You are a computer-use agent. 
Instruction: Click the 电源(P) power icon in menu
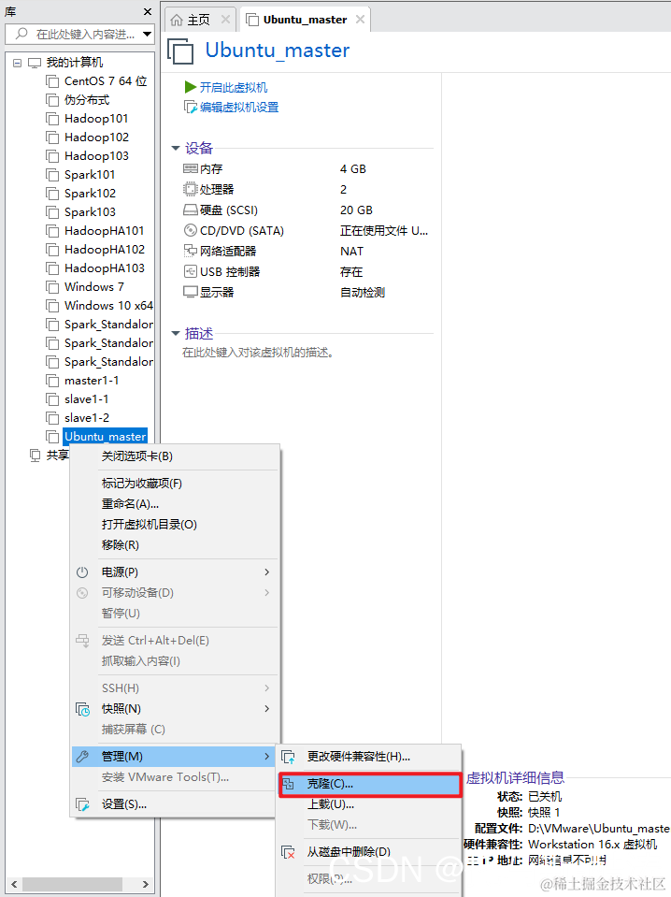82,572
